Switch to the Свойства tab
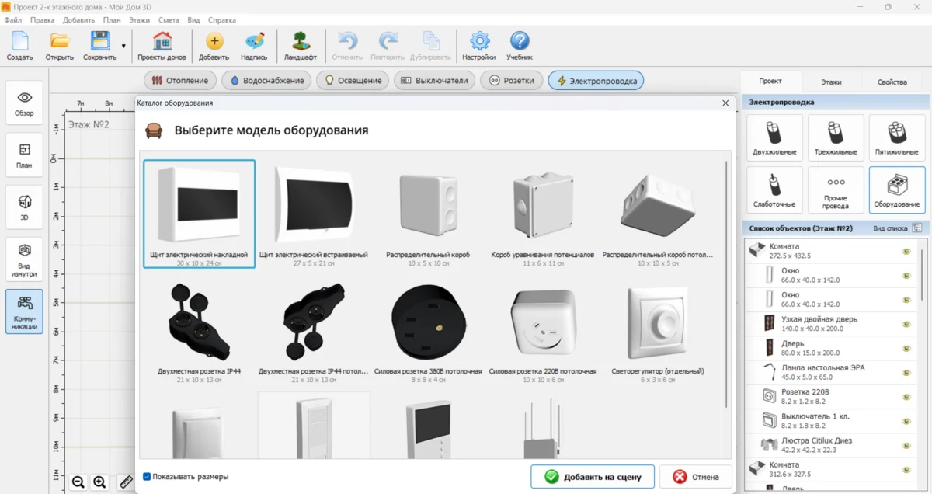932x494 pixels. click(x=892, y=82)
